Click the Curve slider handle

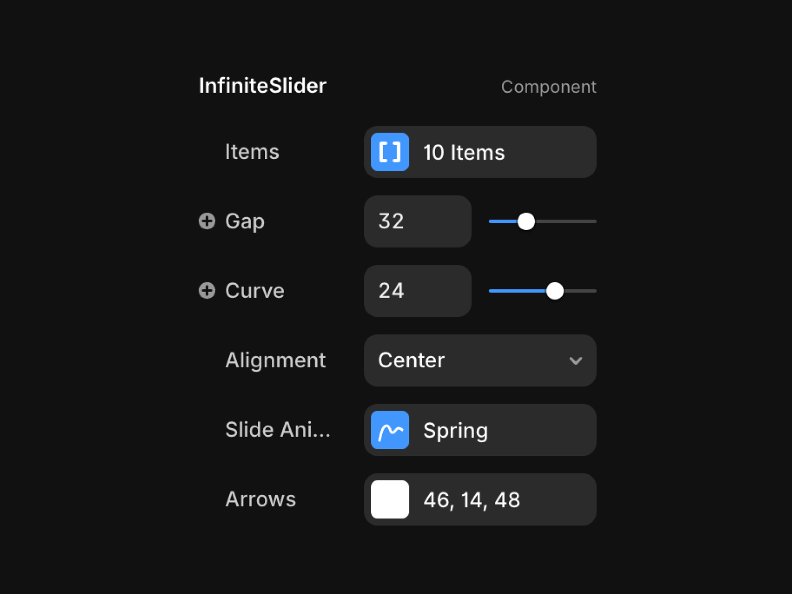click(555, 291)
